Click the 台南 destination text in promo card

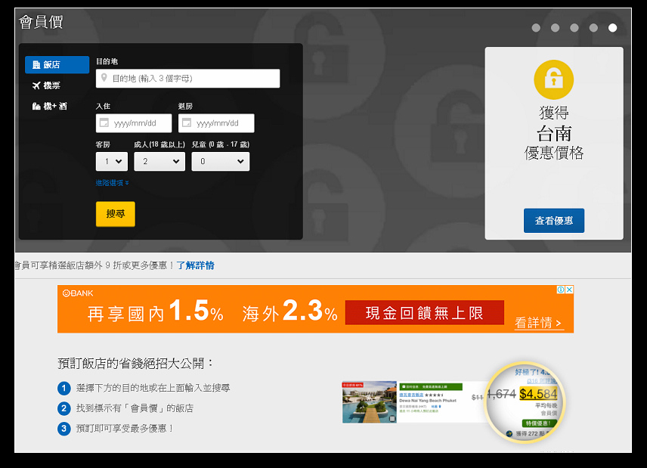pos(554,133)
